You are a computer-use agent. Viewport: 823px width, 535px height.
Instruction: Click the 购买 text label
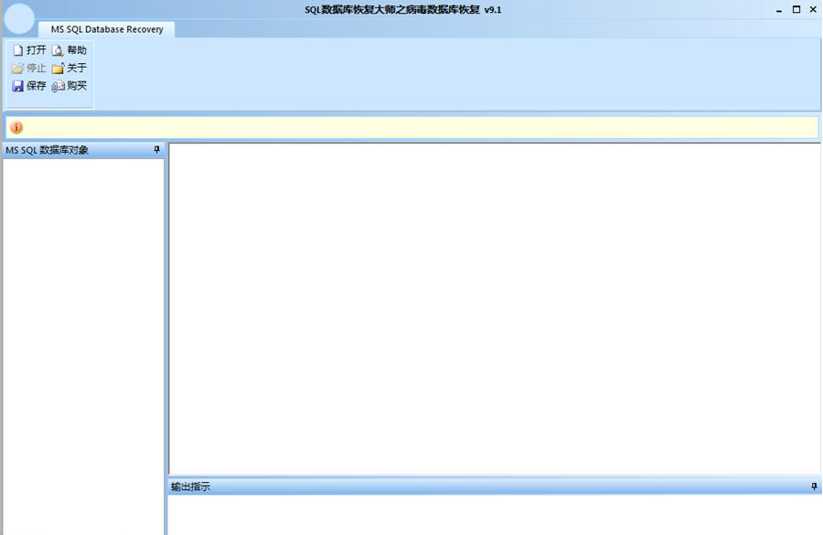point(77,86)
